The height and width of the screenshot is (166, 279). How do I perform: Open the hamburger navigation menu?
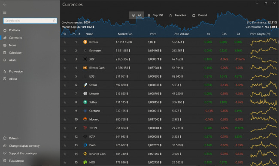tap(5, 12)
